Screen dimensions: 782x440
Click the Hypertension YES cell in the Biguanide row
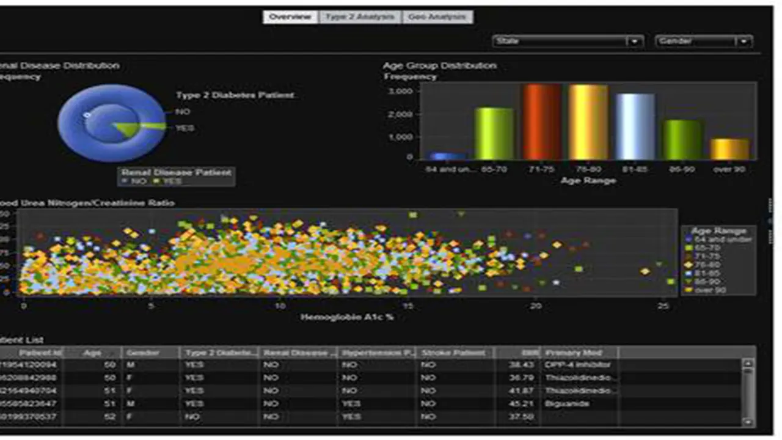pyautogui.click(x=378, y=403)
